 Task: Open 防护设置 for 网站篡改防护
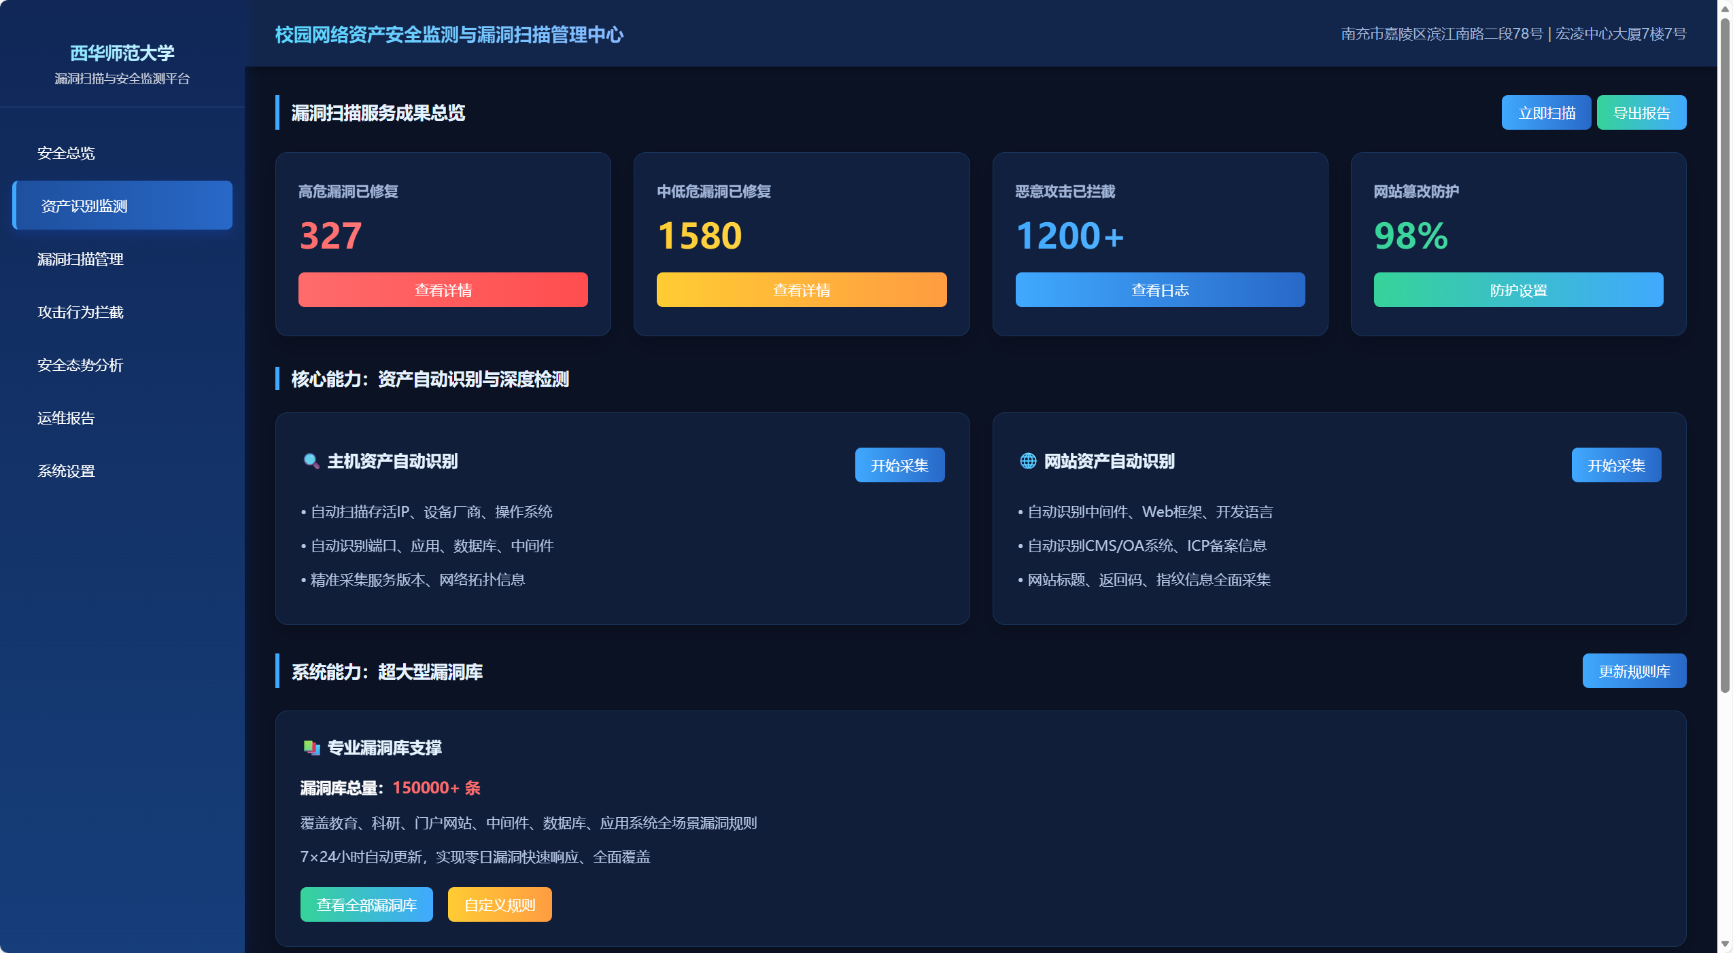coord(1518,290)
